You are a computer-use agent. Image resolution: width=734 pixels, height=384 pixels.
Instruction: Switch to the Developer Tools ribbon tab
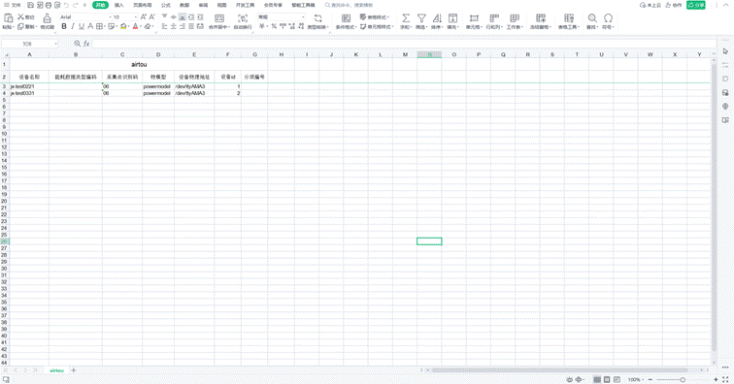[x=246, y=5]
